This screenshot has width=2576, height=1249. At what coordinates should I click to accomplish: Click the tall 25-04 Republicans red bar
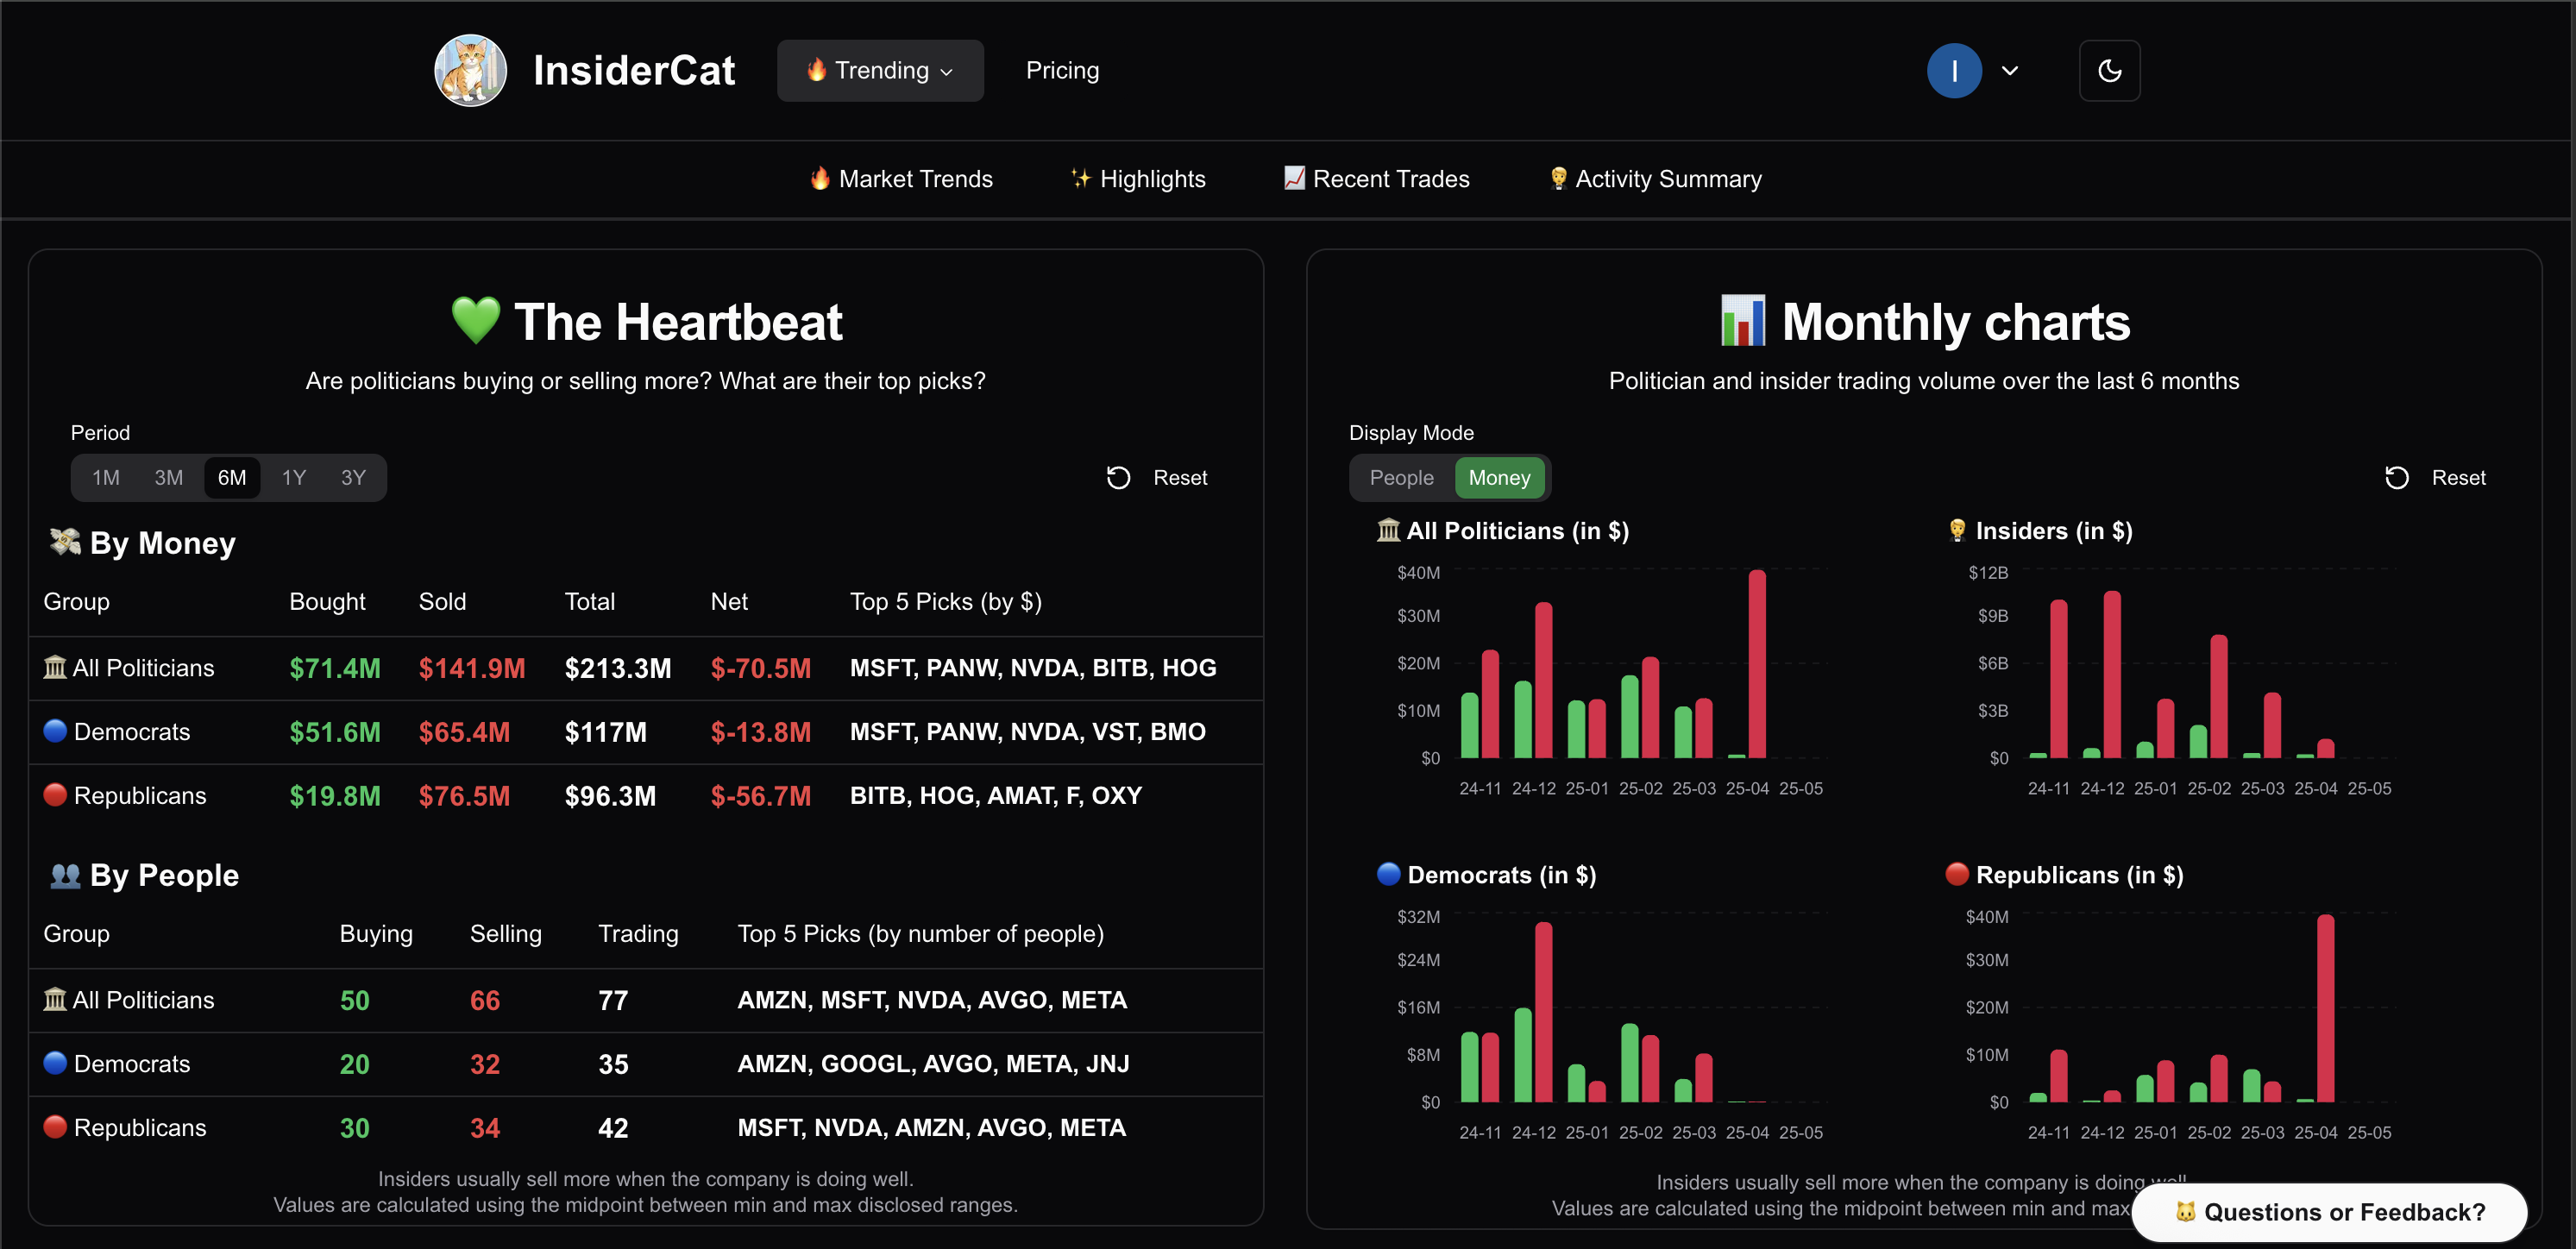tap(2325, 1008)
